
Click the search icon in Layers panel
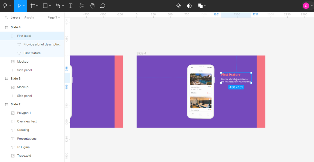click(x=6, y=17)
